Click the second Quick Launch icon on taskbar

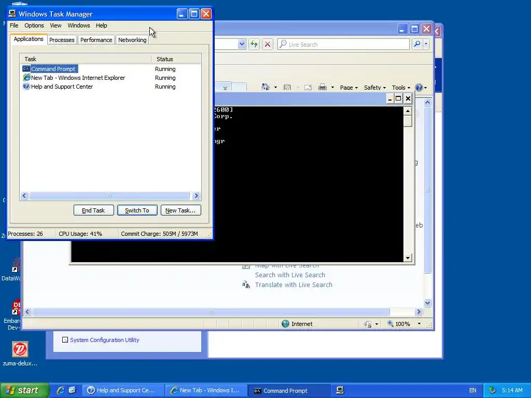(x=72, y=390)
